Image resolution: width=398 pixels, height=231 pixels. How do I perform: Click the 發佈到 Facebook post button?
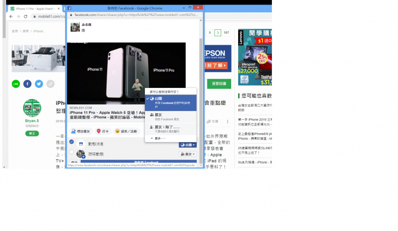pos(139,162)
